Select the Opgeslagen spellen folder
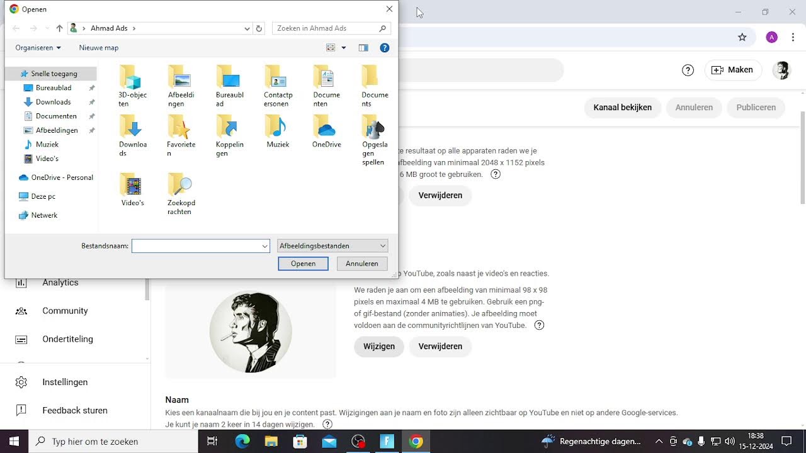The width and height of the screenshot is (806, 453). coord(375,140)
